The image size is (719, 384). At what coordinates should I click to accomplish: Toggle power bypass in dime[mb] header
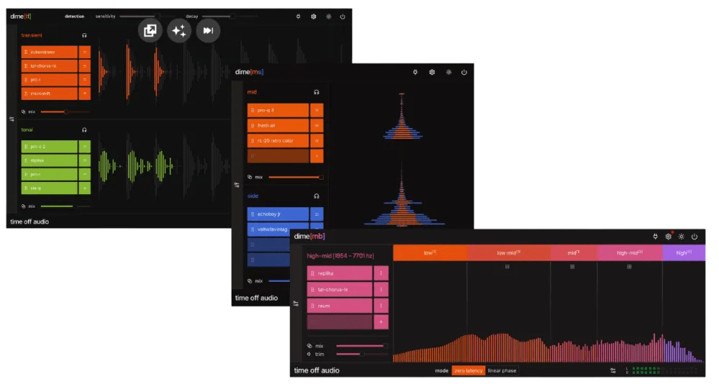coord(695,237)
